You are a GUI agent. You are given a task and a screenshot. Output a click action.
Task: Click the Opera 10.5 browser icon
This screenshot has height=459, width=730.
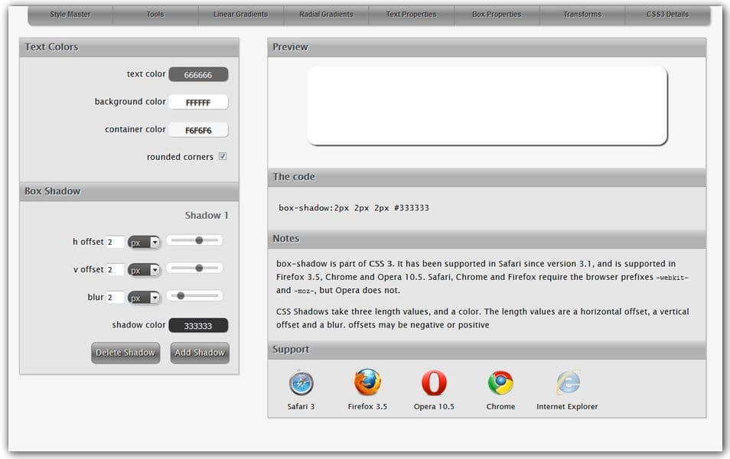tap(434, 382)
